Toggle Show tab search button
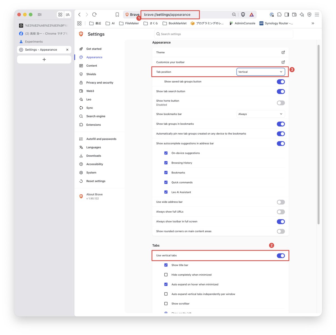This screenshot has width=336, height=335. point(281,92)
